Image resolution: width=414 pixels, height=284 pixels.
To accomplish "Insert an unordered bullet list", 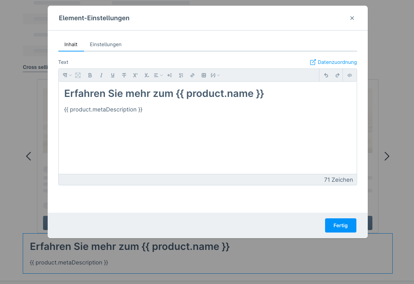I will point(170,75).
